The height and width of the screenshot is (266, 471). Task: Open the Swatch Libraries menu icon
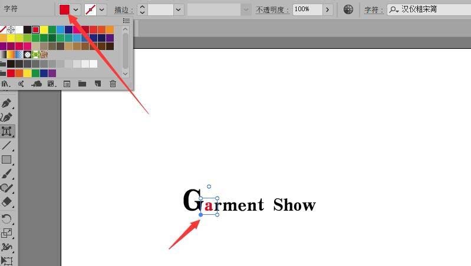click(5, 84)
